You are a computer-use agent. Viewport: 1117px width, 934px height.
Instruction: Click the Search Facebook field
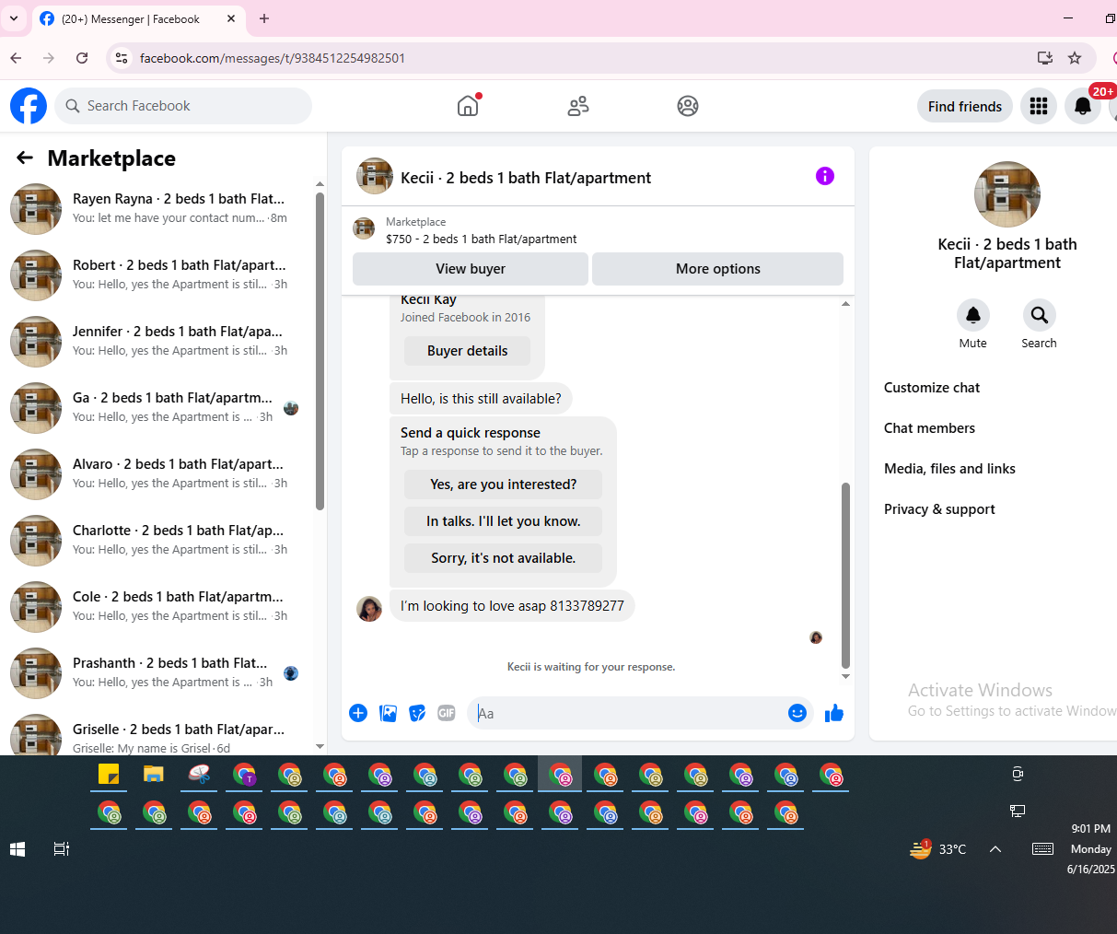point(183,106)
